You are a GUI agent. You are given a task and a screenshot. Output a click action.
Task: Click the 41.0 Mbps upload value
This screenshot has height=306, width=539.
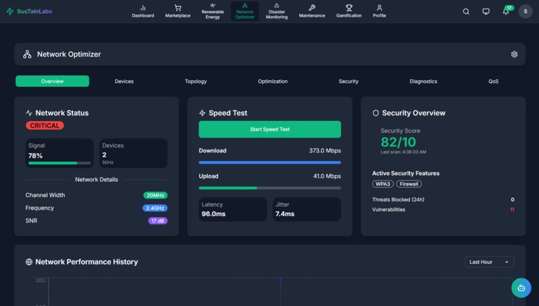coord(327,176)
